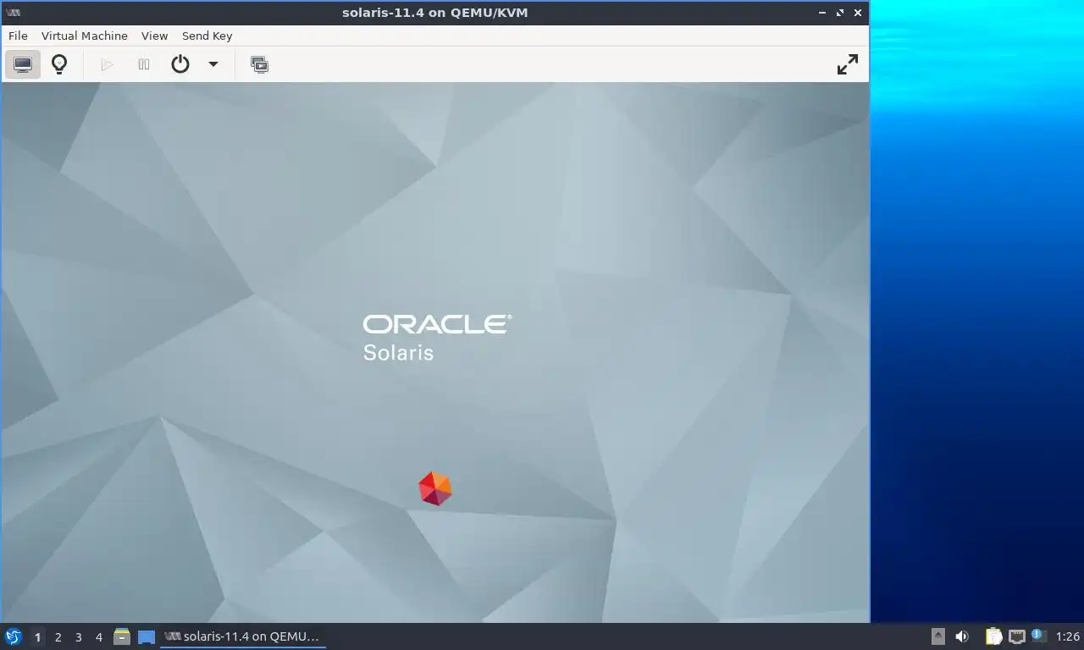The image size is (1084, 650).
Task: Switch to fullscreen view
Action: pos(847,64)
